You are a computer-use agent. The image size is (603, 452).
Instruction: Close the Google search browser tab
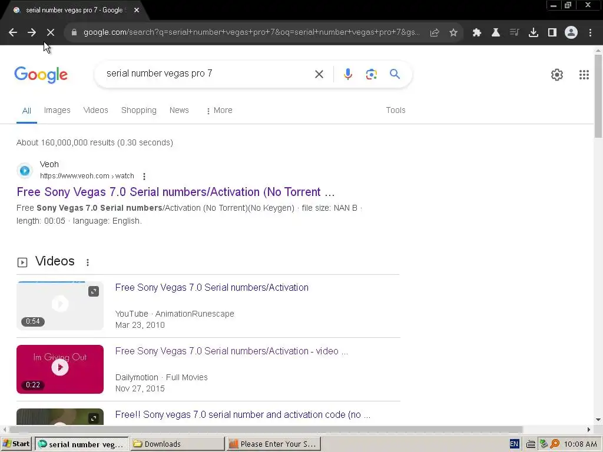tap(137, 10)
